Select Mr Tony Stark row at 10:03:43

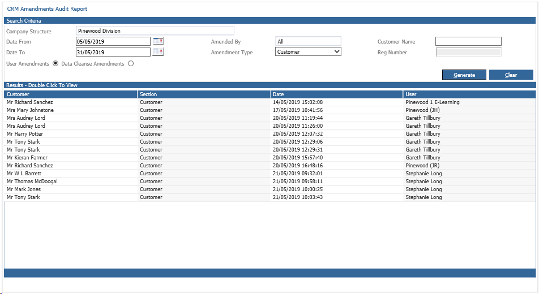tap(270, 197)
